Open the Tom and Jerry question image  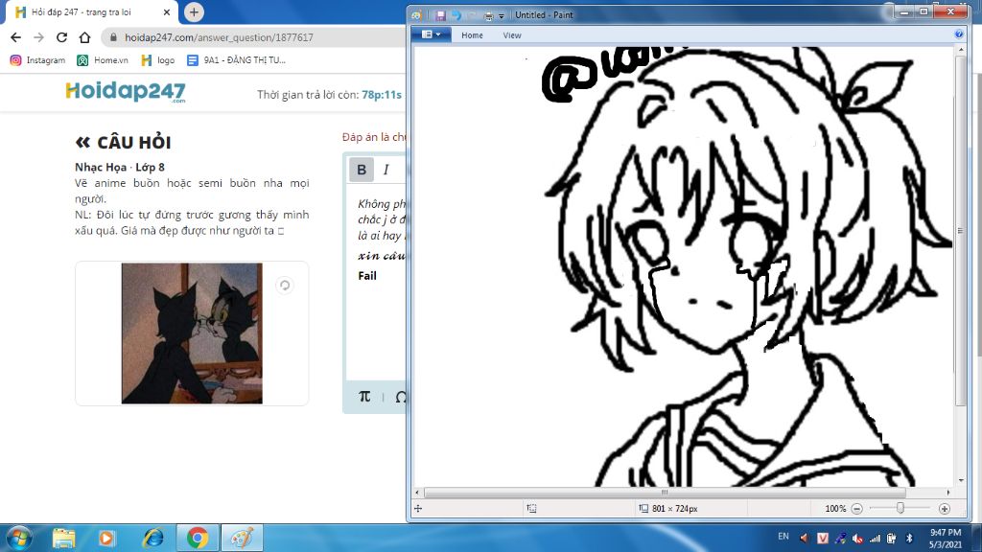(x=192, y=333)
